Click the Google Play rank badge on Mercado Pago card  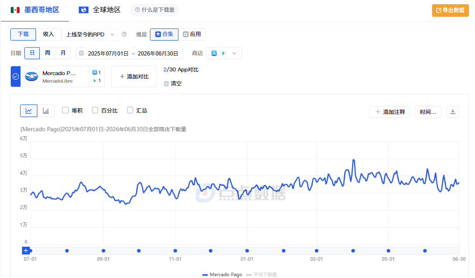click(x=97, y=81)
